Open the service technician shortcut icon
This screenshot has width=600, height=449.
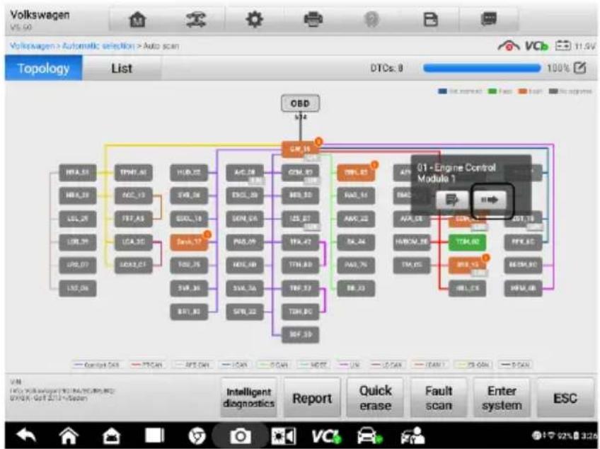coord(412,436)
